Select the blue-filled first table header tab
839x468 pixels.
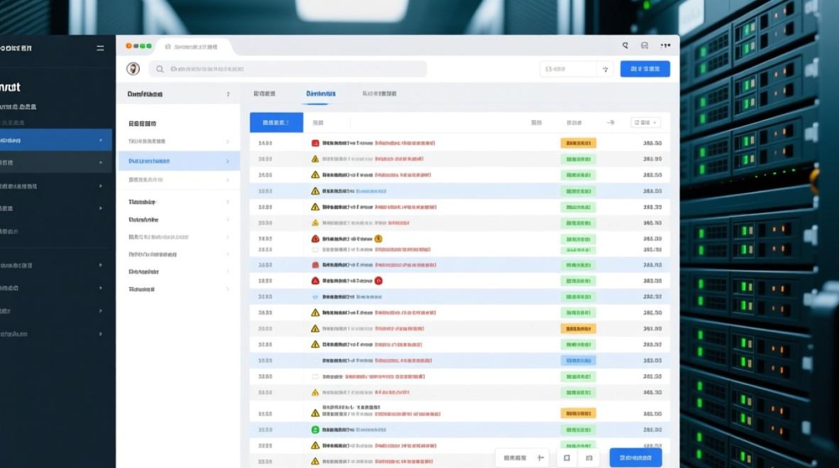pyautogui.click(x=276, y=123)
